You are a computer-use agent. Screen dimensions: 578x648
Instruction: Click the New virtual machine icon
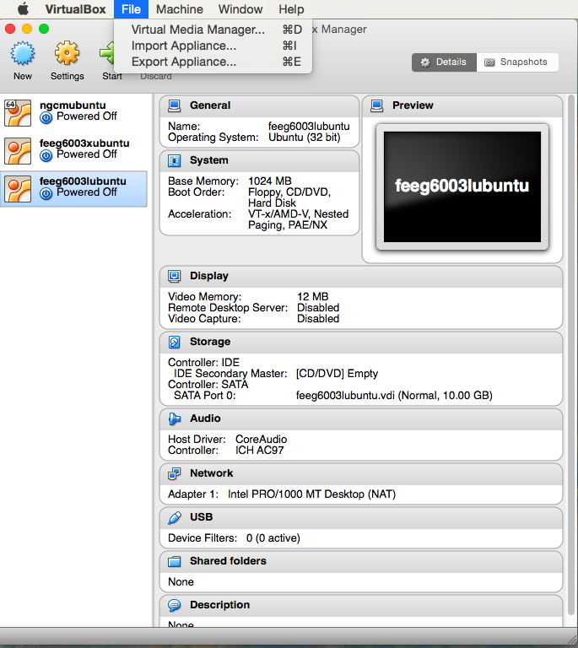coord(23,54)
